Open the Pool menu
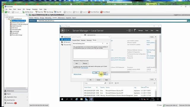The width and height of the screenshot is (190, 107). pos(15,9)
